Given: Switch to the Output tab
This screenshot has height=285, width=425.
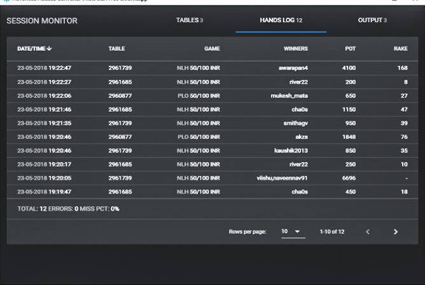Looking at the screenshot, I should coord(372,20).
